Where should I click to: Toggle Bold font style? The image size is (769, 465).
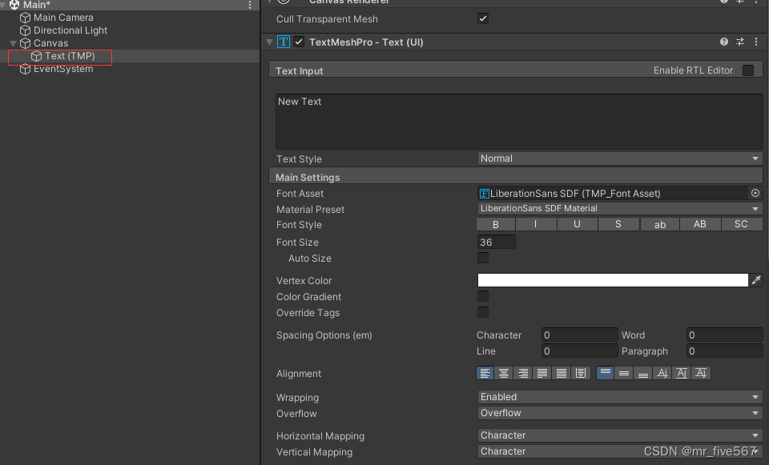click(x=495, y=224)
